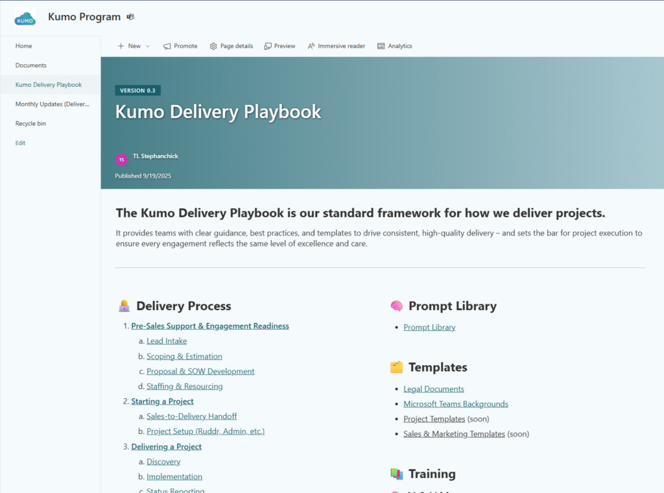This screenshot has width=664, height=493.
Task: Launch Immersive reader icon
Action: pos(311,46)
